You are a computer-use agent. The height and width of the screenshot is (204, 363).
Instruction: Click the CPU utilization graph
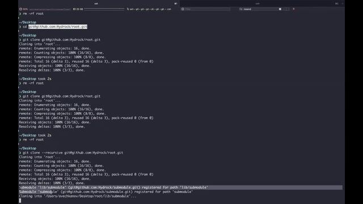pyautogui.click(x=50, y=9)
